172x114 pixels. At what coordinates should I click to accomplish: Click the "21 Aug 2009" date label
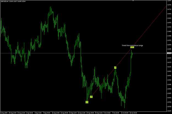coord(4,113)
